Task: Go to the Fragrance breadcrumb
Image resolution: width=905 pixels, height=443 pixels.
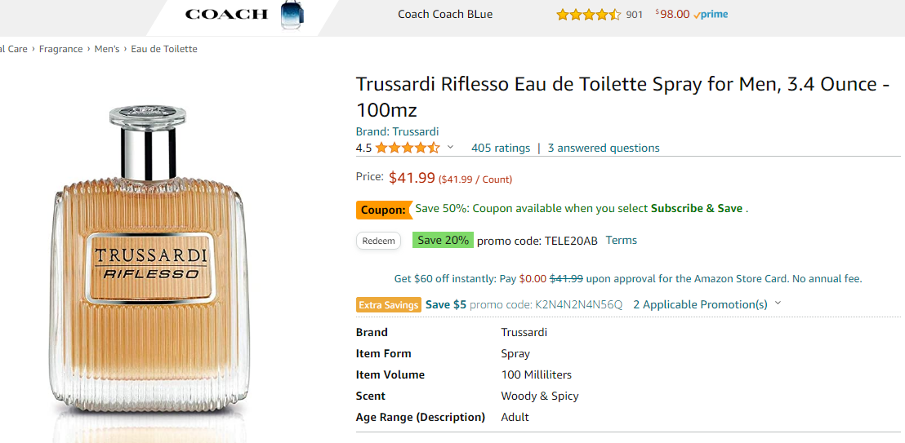Action: coord(61,49)
